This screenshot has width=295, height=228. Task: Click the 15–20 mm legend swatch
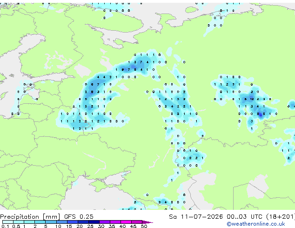[72, 222]
